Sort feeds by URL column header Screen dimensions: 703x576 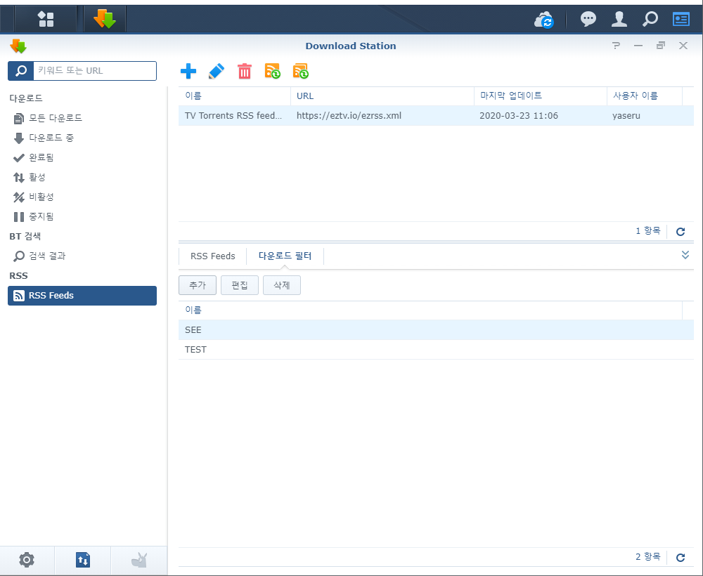(382, 96)
